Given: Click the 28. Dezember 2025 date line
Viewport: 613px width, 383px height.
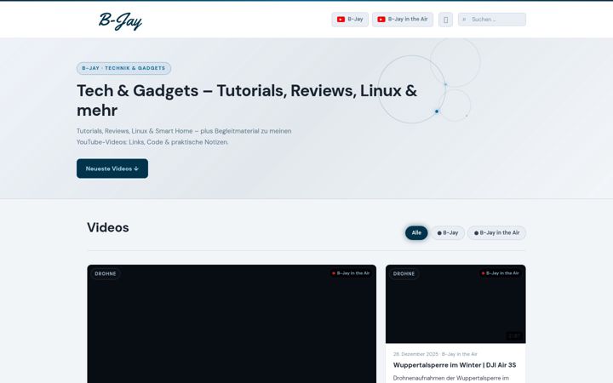Looking at the screenshot, I should pos(435,354).
